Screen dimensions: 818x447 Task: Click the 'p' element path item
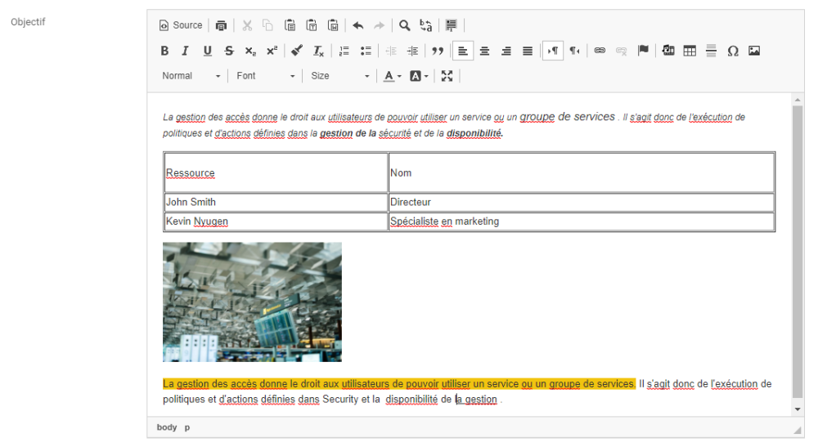click(x=187, y=427)
